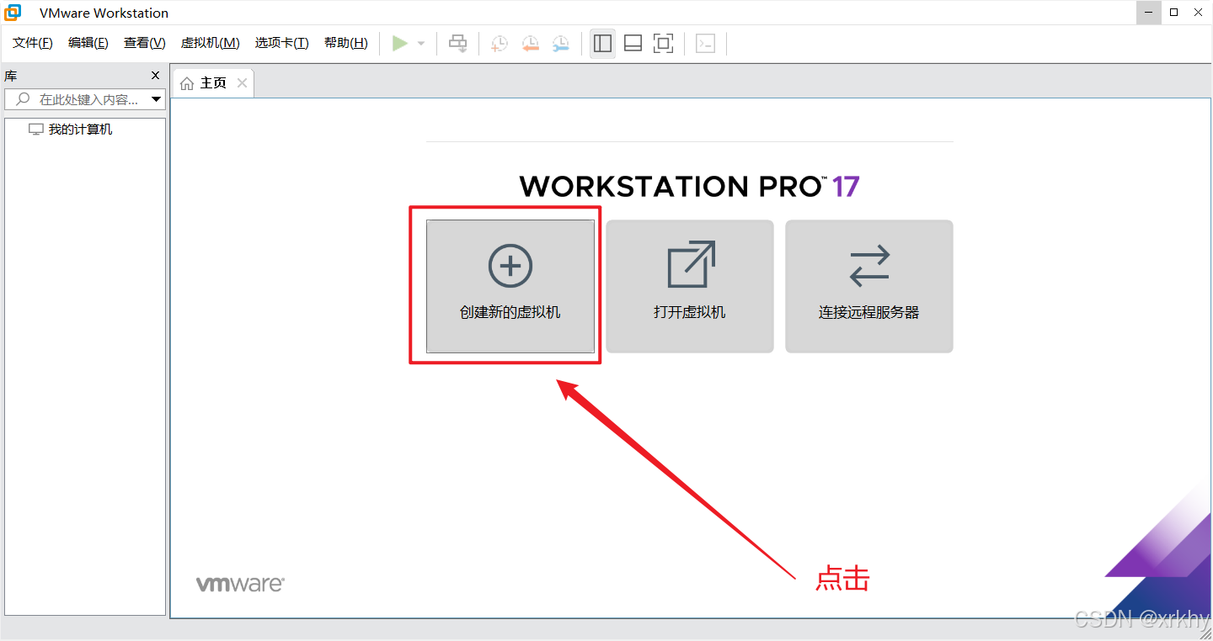Toggle the thumbnail bar view icon
Image resolution: width=1213 pixels, height=641 pixels.
coord(633,44)
